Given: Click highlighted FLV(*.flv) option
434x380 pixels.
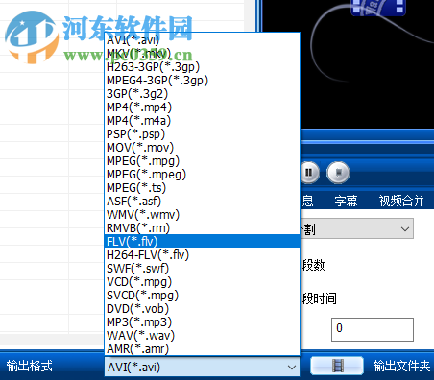Looking at the screenshot, I should click(202, 241).
